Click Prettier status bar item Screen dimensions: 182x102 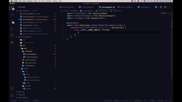point(160,101)
